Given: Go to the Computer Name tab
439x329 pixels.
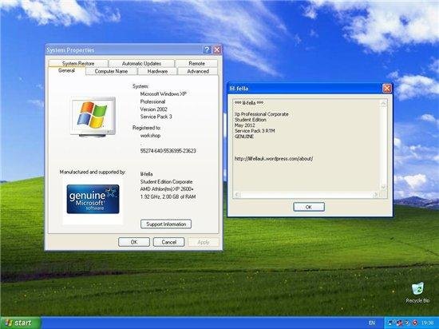Looking at the screenshot, I should pyautogui.click(x=111, y=71).
